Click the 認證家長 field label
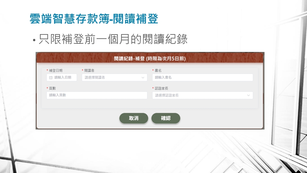This screenshot has height=173, width=307. [x=161, y=88]
